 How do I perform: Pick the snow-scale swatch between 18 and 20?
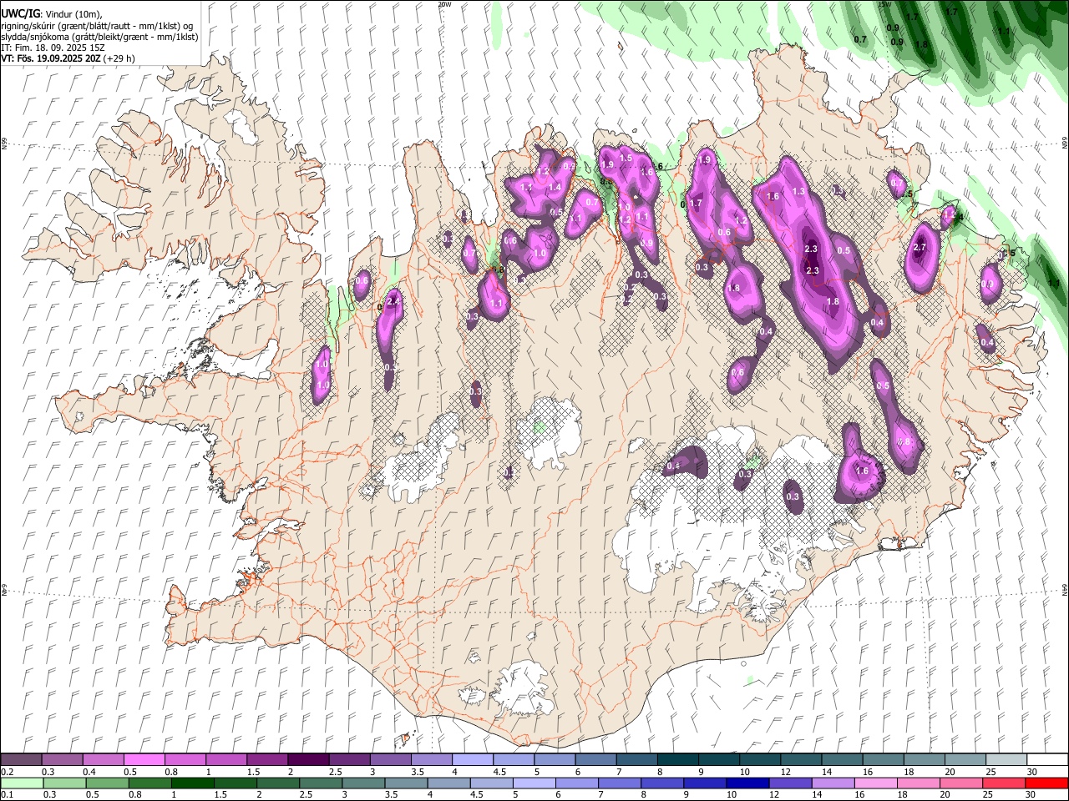point(925,759)
